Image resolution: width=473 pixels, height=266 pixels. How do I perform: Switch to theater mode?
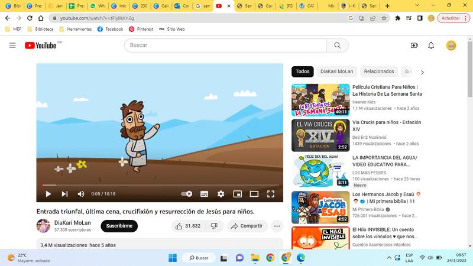point(254,194)
